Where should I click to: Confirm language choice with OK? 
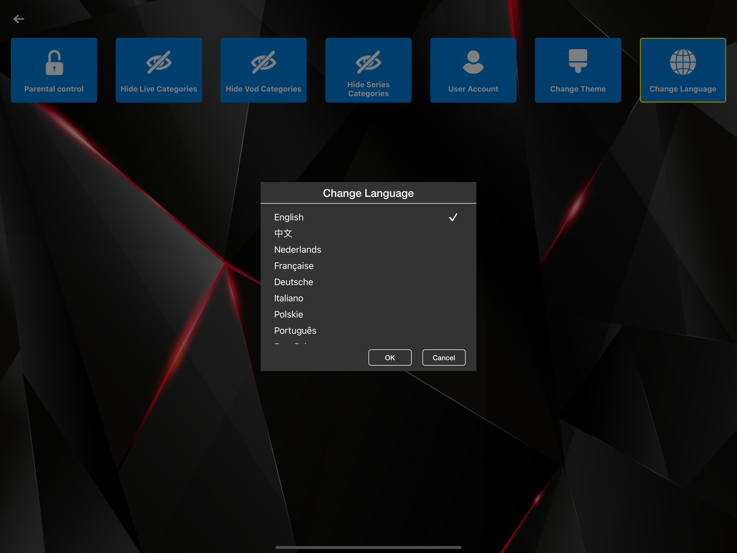coord(390,357)
